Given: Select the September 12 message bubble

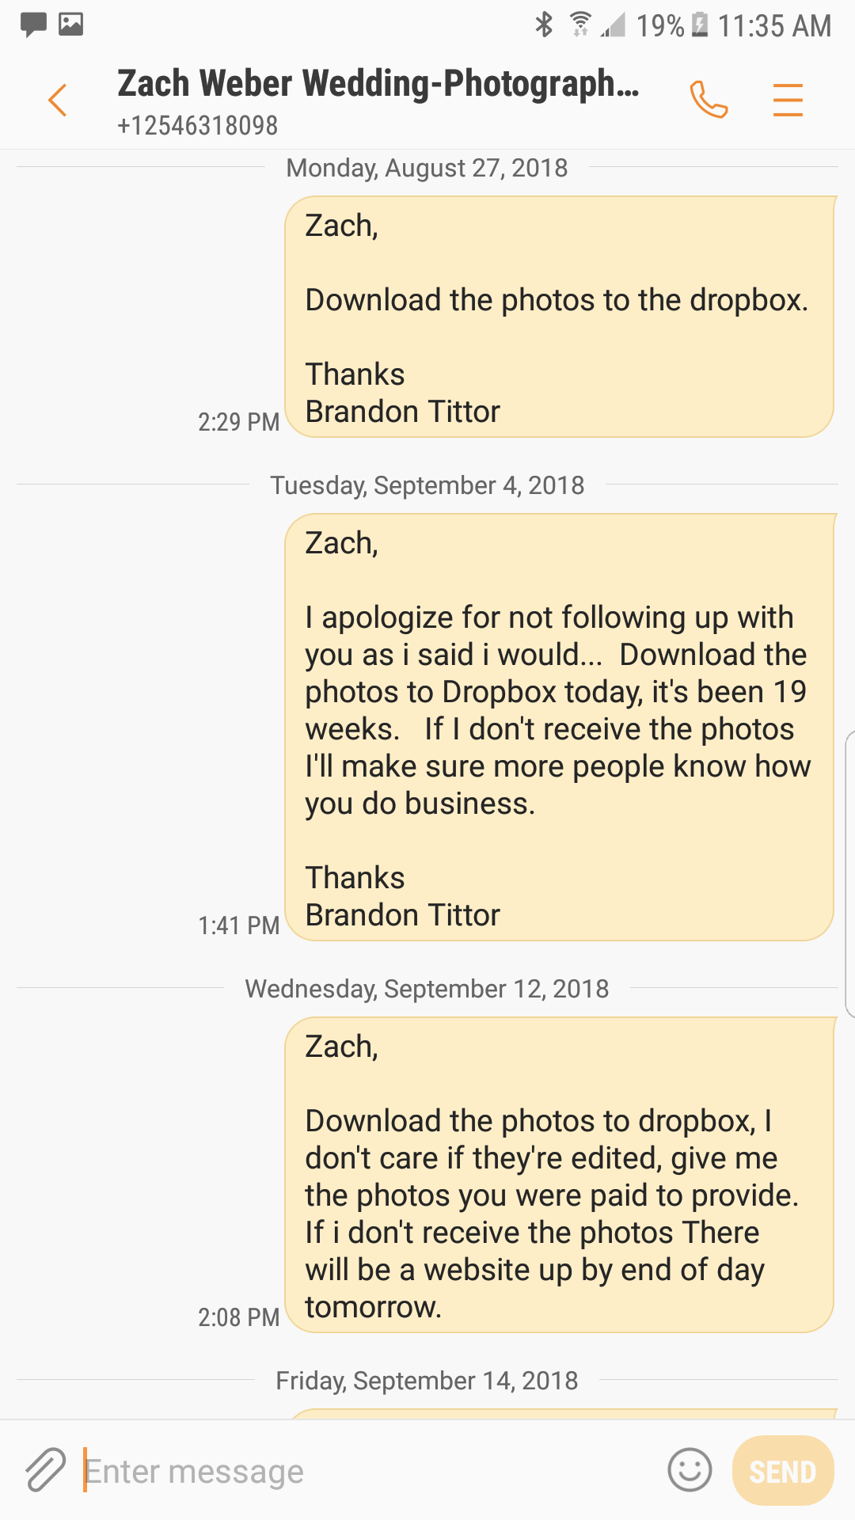Looking at the screenshot, I should [x=559, y=1175].
